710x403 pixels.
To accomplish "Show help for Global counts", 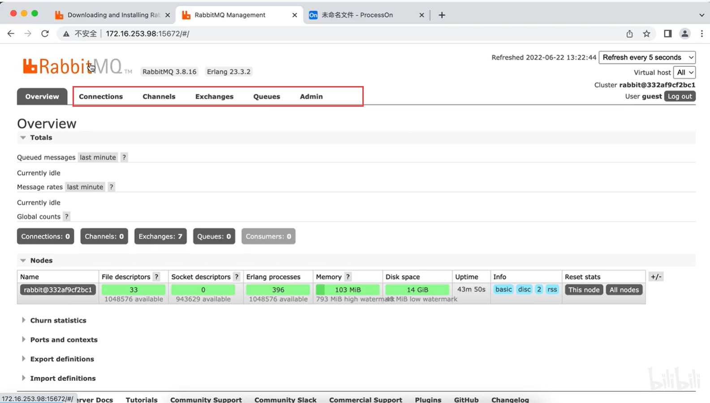I will pos(66,217).
